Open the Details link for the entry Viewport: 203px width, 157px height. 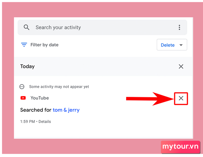45,122
